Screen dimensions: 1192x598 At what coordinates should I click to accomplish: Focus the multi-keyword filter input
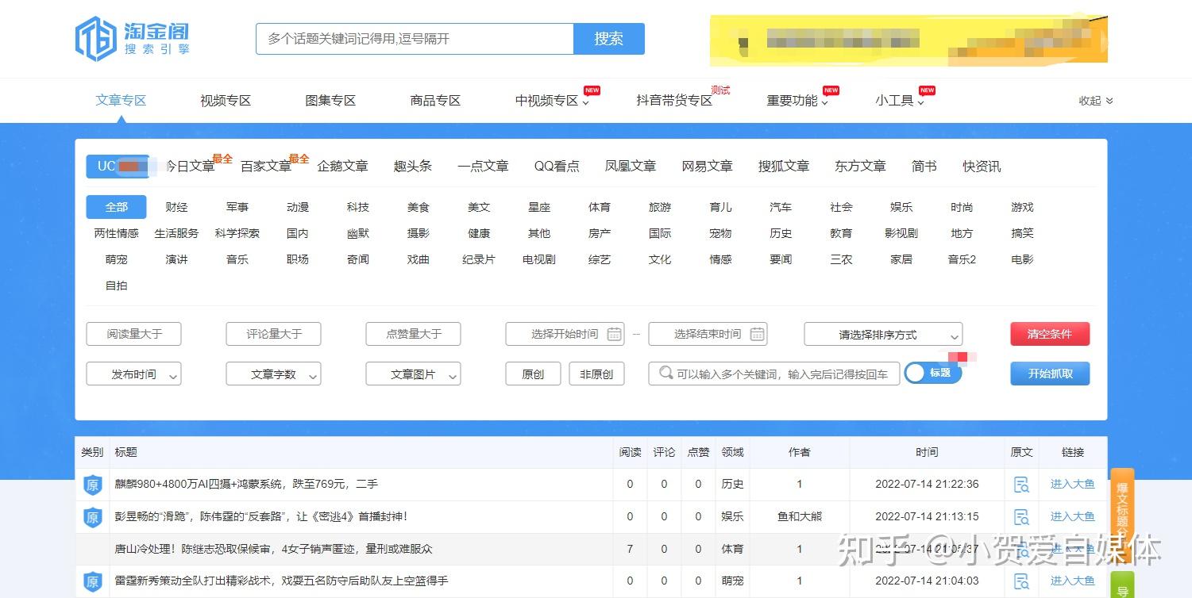(x=774, y=374)
